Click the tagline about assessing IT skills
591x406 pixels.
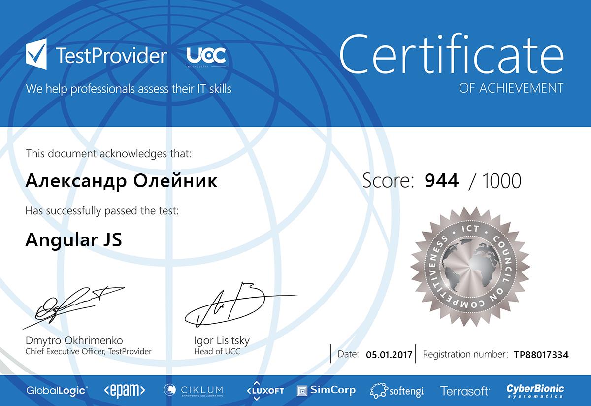129,89
